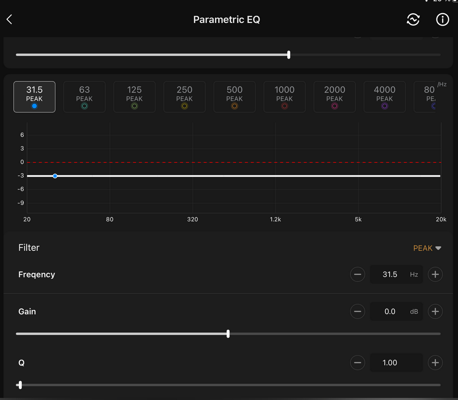The image size is (458, 400).
Task: Select the 1000 Hz PEAK band
Action: [284, 97]
